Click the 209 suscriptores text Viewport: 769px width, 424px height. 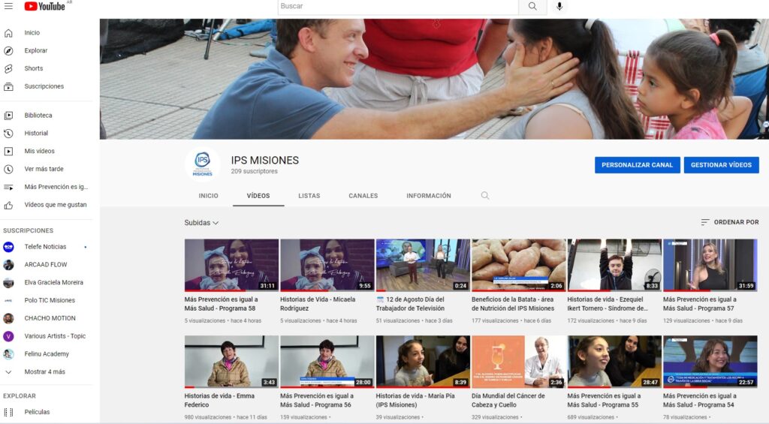click(x=255, y=172)
